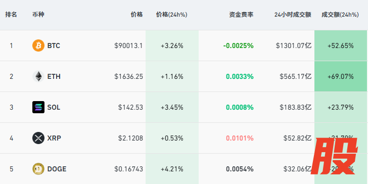Click BTC 24h change +3.26%
Screen dimensions: 368x184
pos(172,45)
